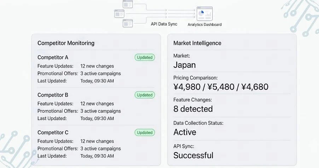Screen dimensions: 319x168
Task: Click the Competitor B title
Action: [x=53, y=95]
